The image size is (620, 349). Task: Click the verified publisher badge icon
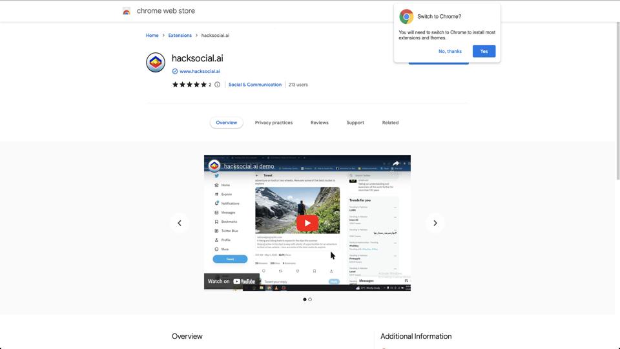click(x=175, y=72)
